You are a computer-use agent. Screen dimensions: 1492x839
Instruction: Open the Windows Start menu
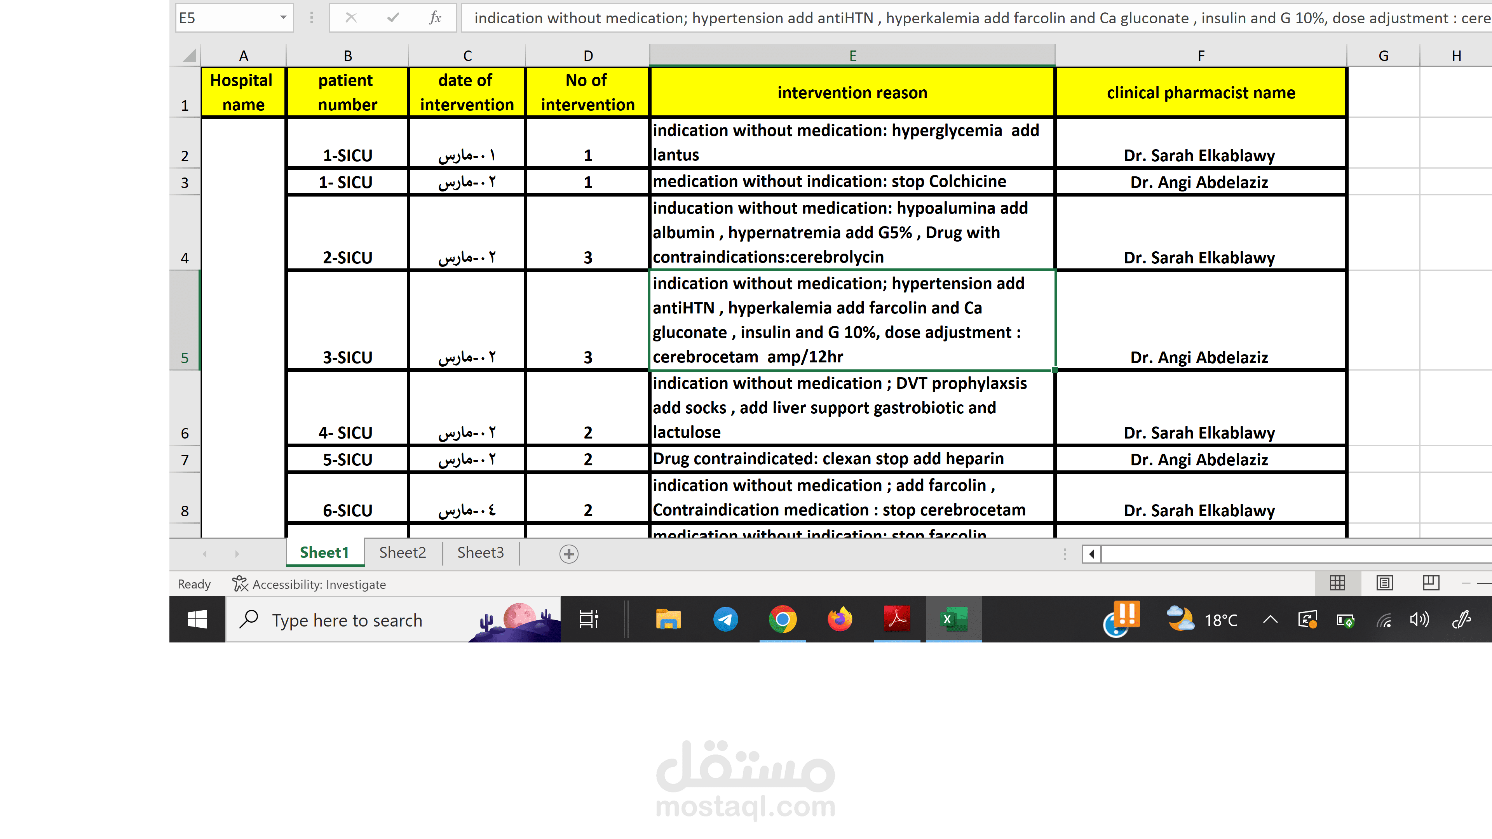coord(197,620)
